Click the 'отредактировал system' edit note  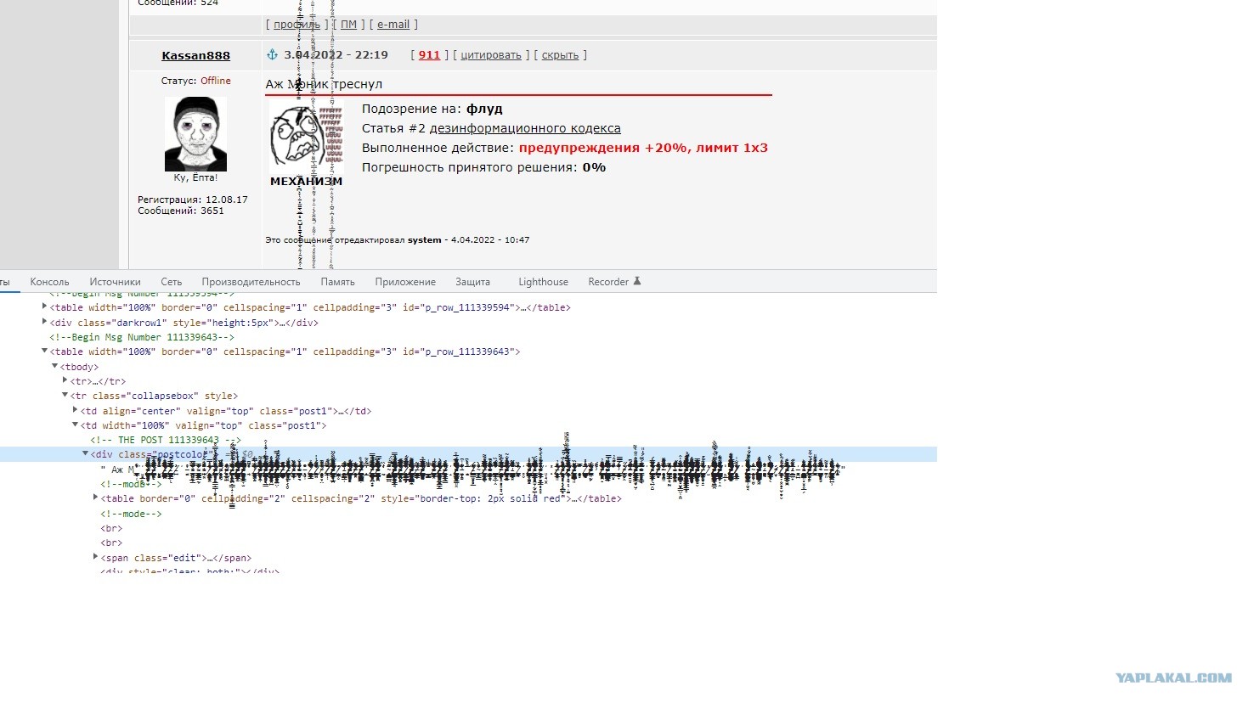point(397,240)
